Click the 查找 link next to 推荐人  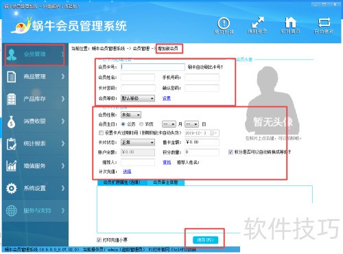pyautogui.click(x=167, y=162)
